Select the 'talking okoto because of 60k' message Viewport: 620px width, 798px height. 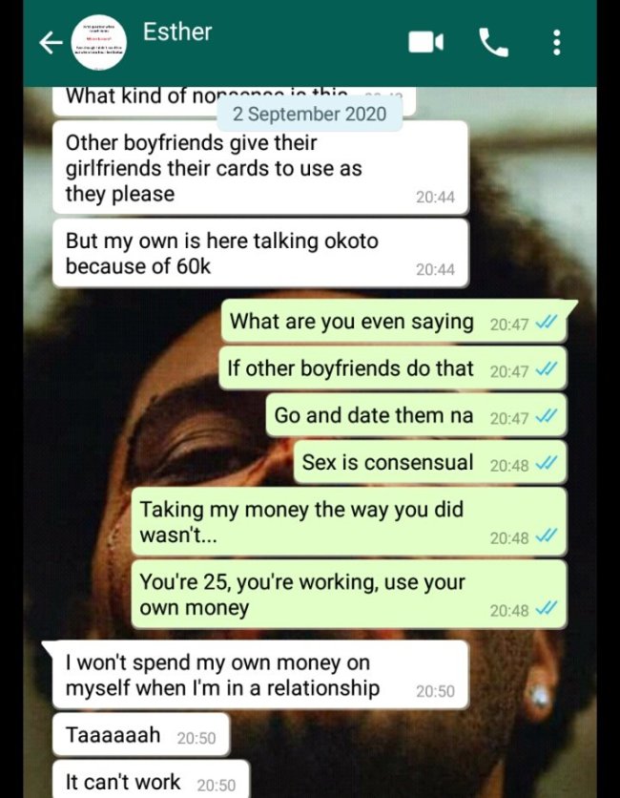pos(259,254)
